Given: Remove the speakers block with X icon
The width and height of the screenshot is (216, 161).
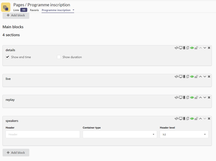Looking at the screenshot, I should coord(209,119).
